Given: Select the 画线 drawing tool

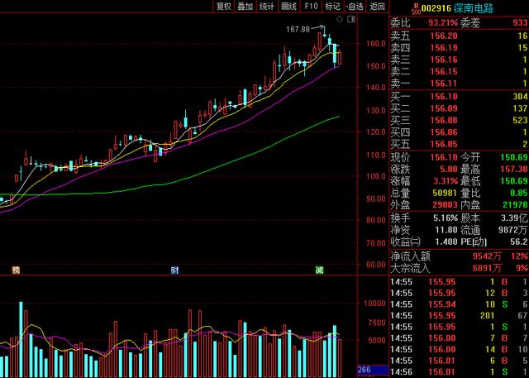Looking at the screenshot, I should click(289, 6).
